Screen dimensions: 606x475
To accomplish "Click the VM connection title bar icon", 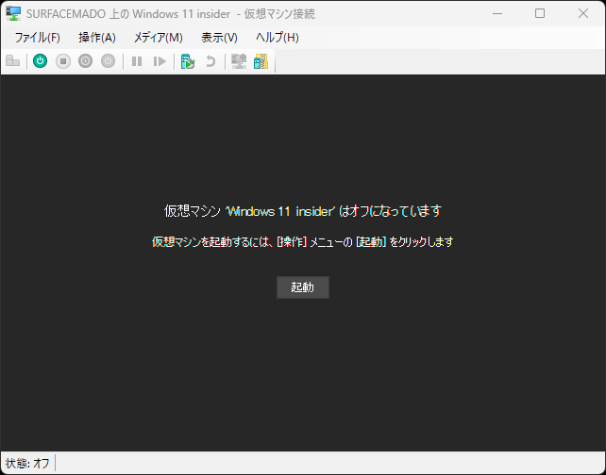I will [13, 13].
